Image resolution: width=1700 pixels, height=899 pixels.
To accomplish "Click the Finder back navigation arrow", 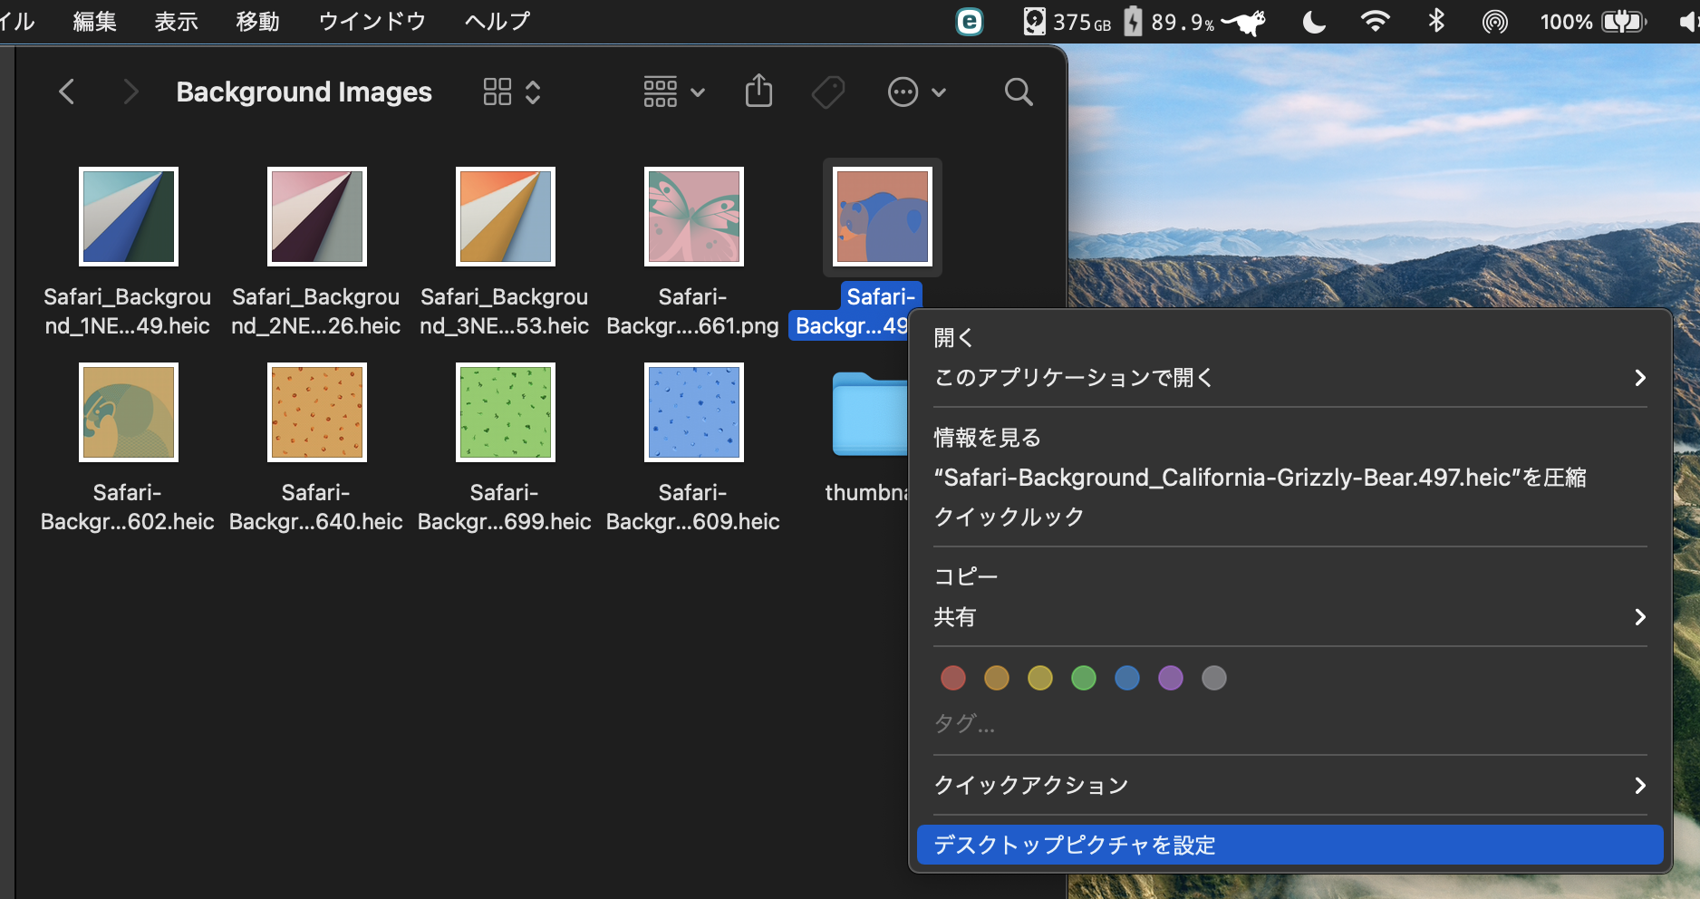I will [66, 92].
